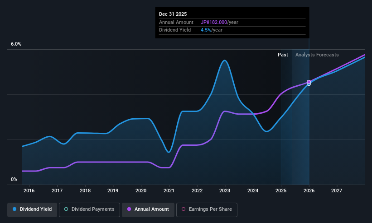Show the Earnings Per Share series
Screen dimensions: 372x223
pos(207,209)
